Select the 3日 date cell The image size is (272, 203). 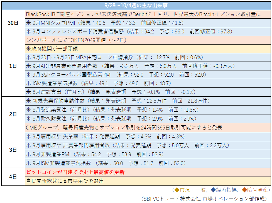coord(13,150)
